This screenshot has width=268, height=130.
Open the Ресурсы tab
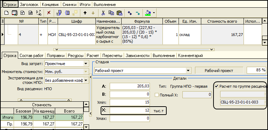(x=75, y=56)
